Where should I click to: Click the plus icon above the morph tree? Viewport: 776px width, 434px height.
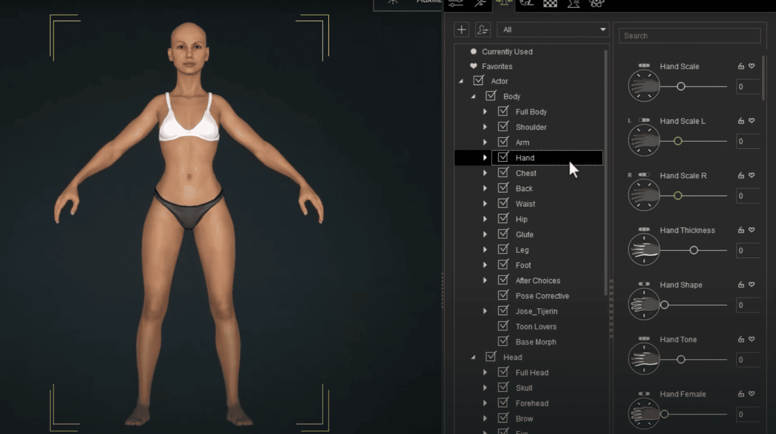(x=461, y=30)
